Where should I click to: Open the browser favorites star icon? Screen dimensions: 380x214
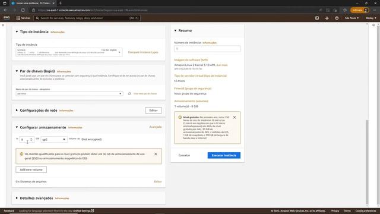pyautogui.click(x=344, y=10)
